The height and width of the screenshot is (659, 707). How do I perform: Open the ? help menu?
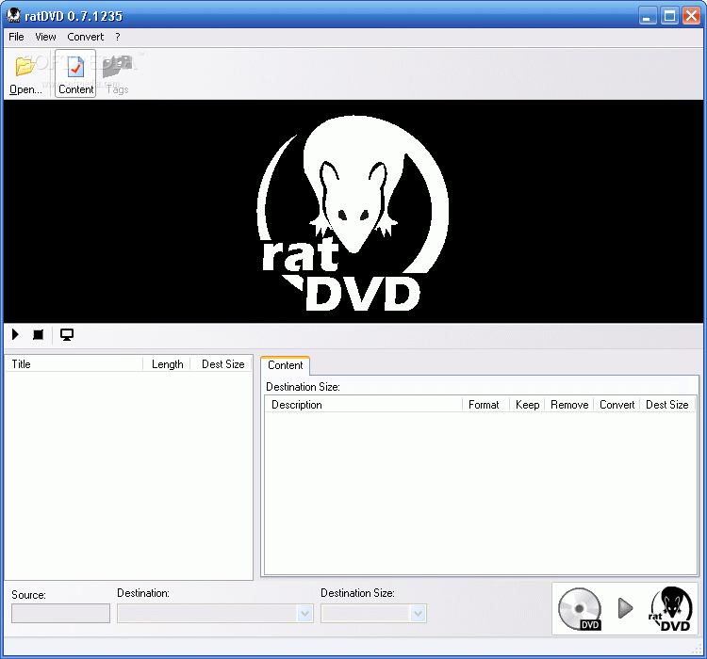click(118, 37)
